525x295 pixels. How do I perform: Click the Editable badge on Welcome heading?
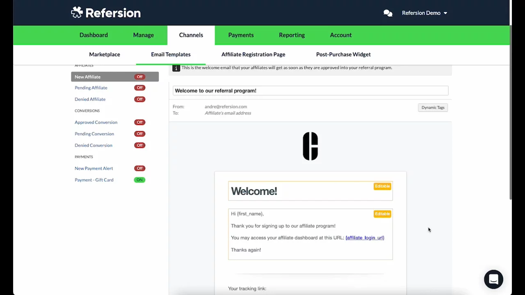tap(382, 186)
